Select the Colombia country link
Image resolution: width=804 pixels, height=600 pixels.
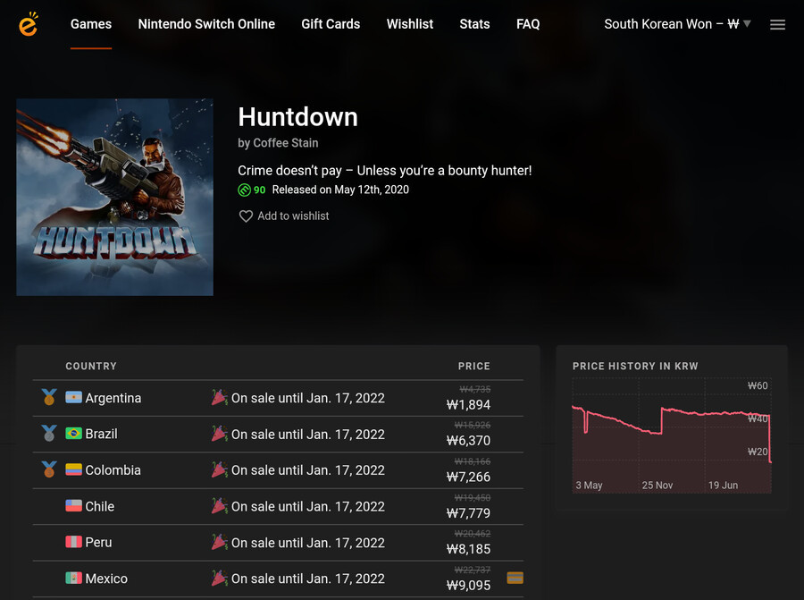click(113, 469)
